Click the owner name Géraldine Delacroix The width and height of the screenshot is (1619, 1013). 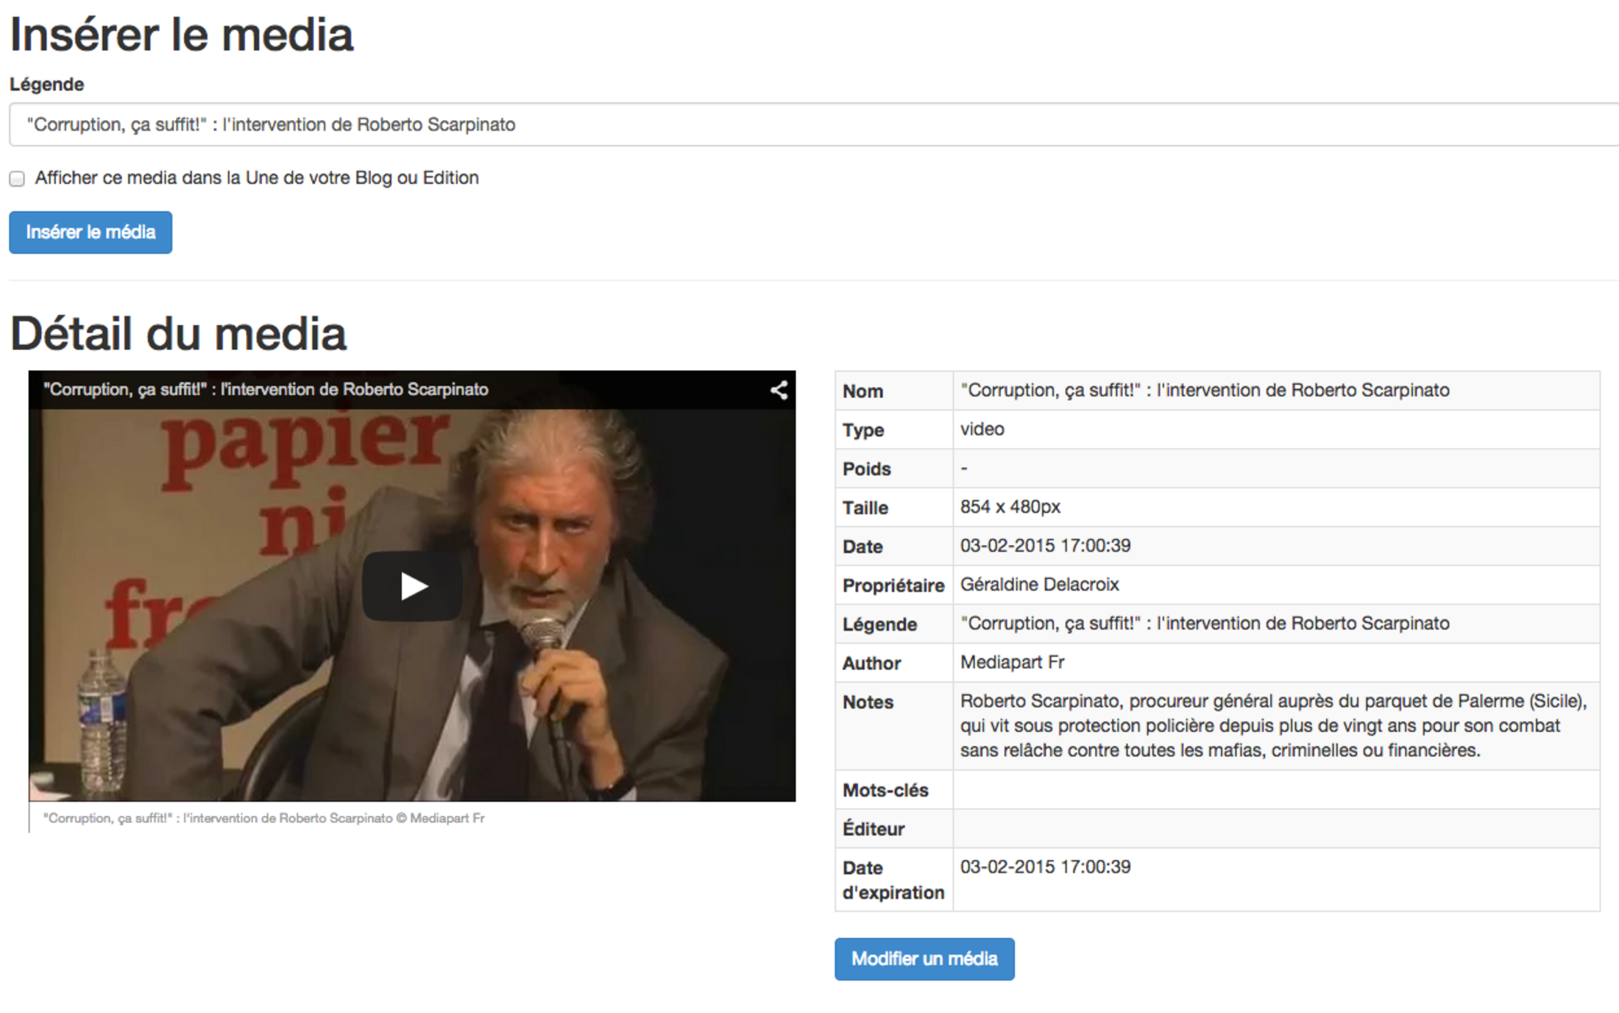coord(1039,585)
